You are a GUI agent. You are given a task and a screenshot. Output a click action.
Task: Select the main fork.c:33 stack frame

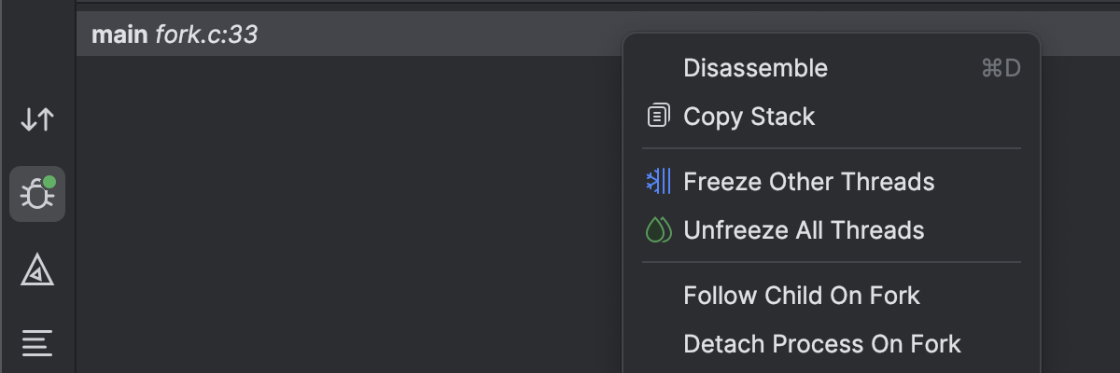[x=175, y=35]
